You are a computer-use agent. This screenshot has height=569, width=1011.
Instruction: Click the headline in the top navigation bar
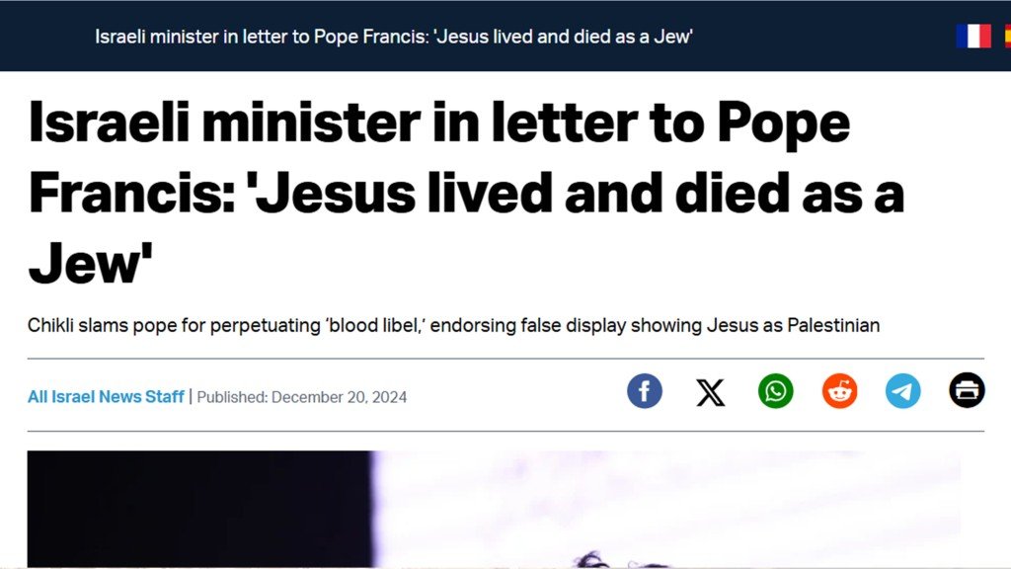(x=393, y=36)
